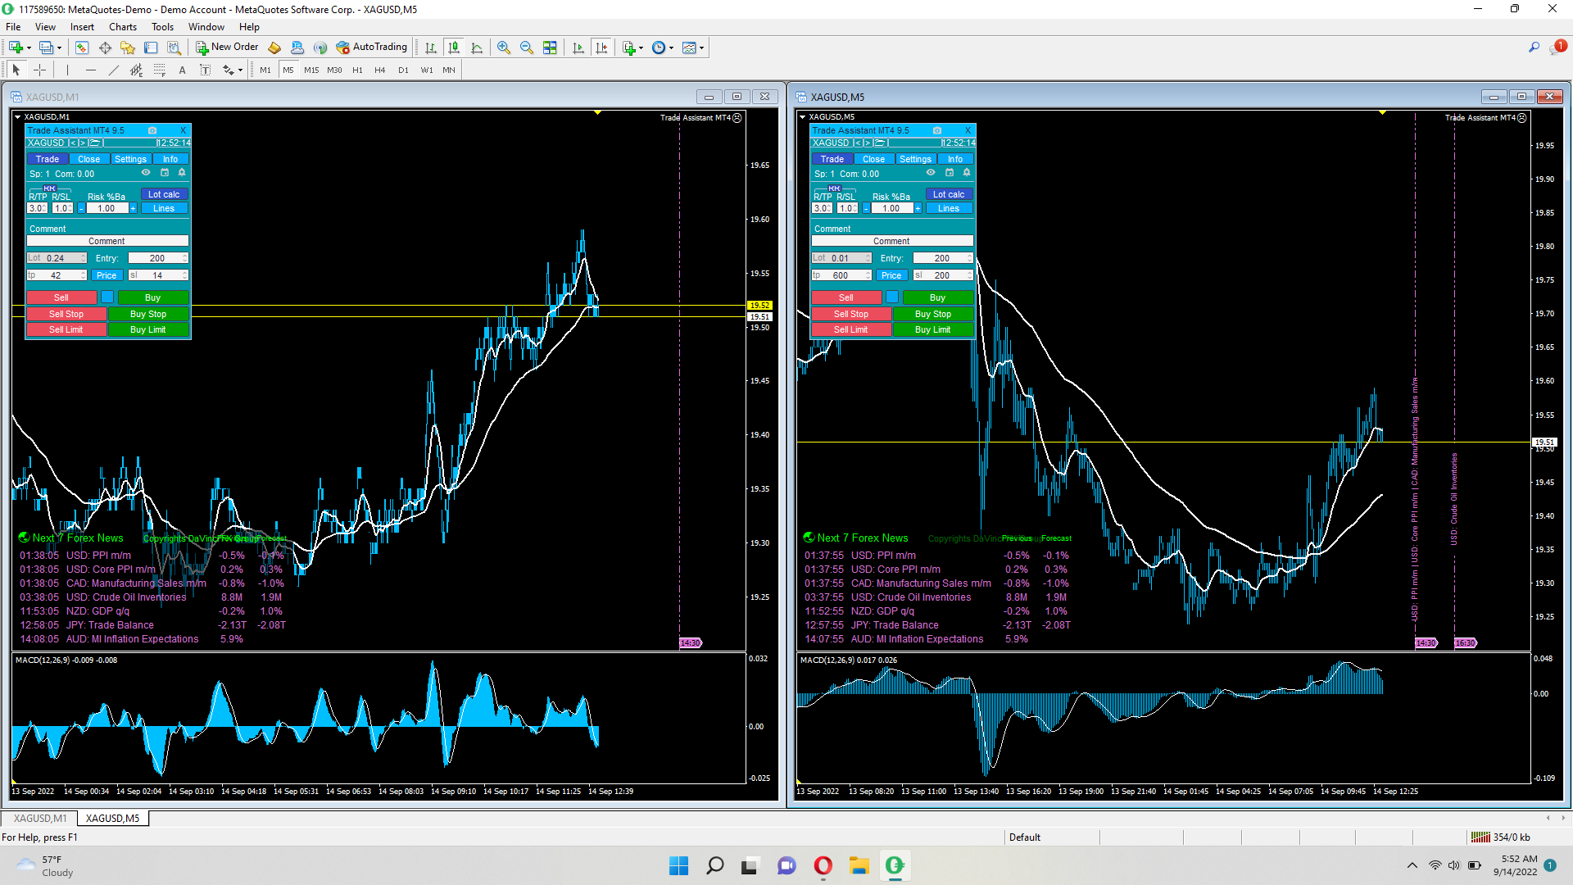Click the bell alert icon in M1 panel
The width and height of the screenshot is (1573, 885).
pos(182,173)
